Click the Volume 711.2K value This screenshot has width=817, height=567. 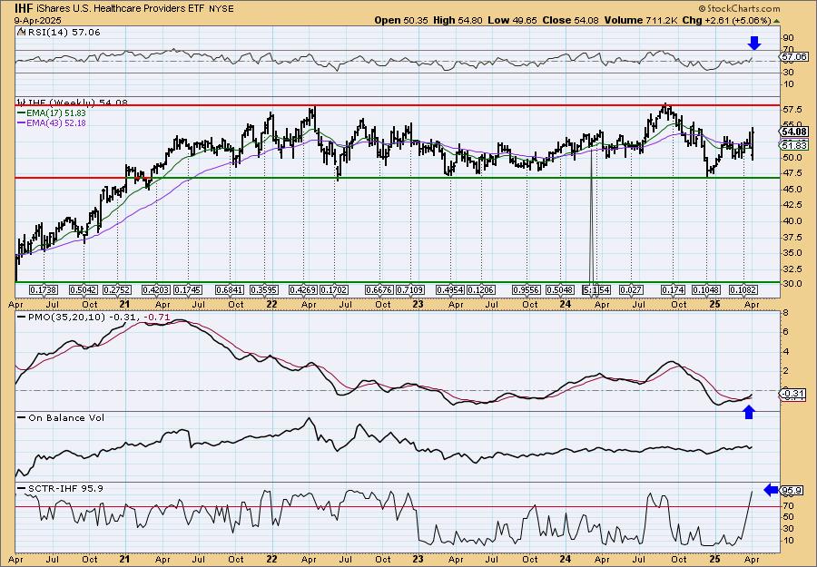pyautogui.click(x=640, y=20)
